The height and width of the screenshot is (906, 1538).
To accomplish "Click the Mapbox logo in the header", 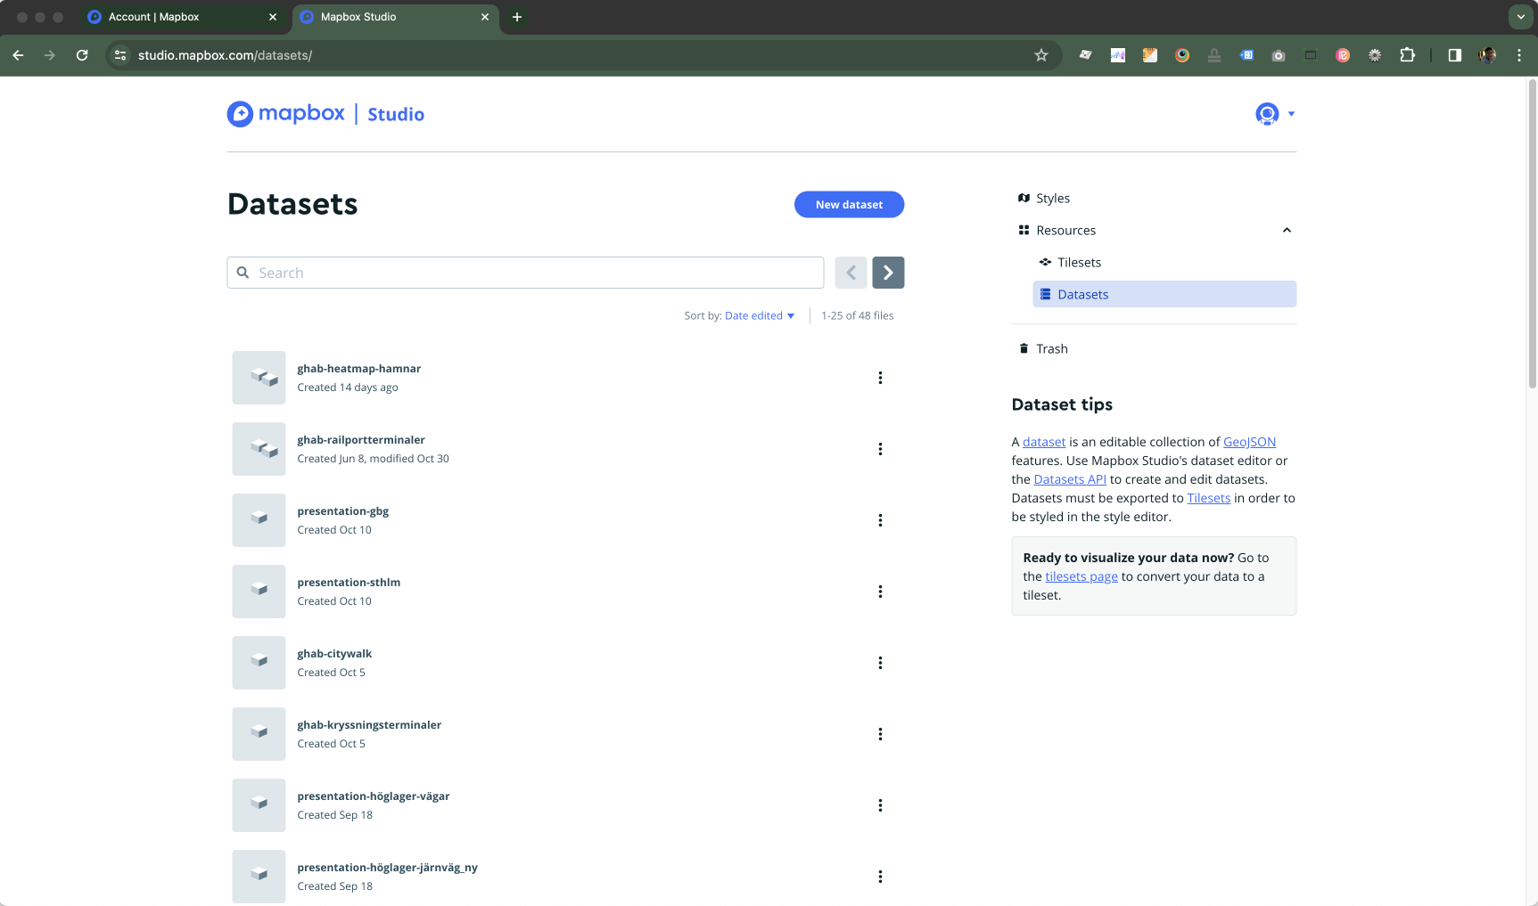I will [286, 114].
